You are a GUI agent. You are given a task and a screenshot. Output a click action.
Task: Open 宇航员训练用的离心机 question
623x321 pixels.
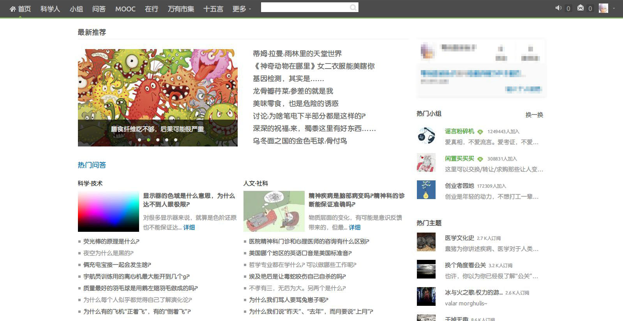(136, 277)
